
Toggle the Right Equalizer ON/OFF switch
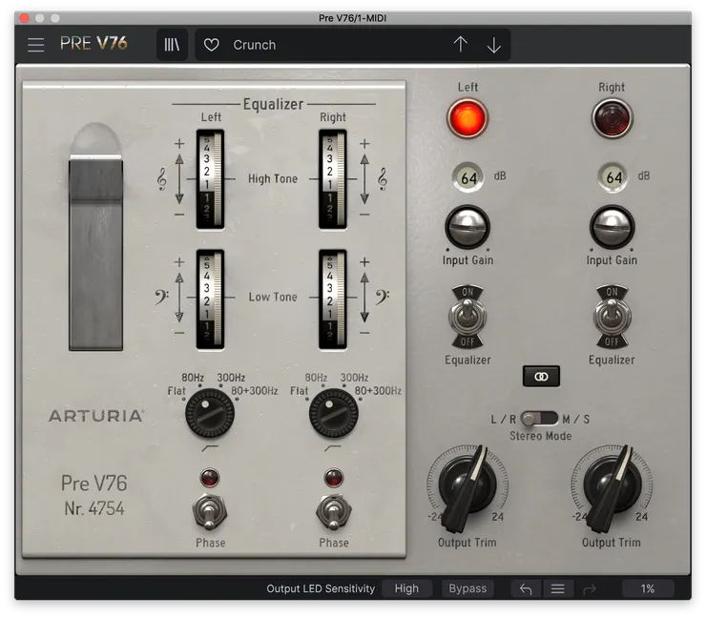tap(612, 317)
